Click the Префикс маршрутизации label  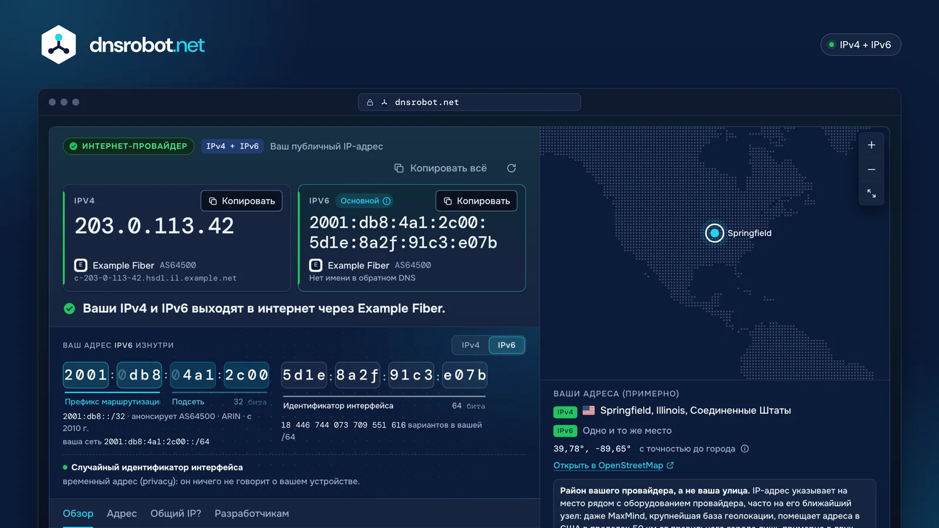[x=112, y=402]
